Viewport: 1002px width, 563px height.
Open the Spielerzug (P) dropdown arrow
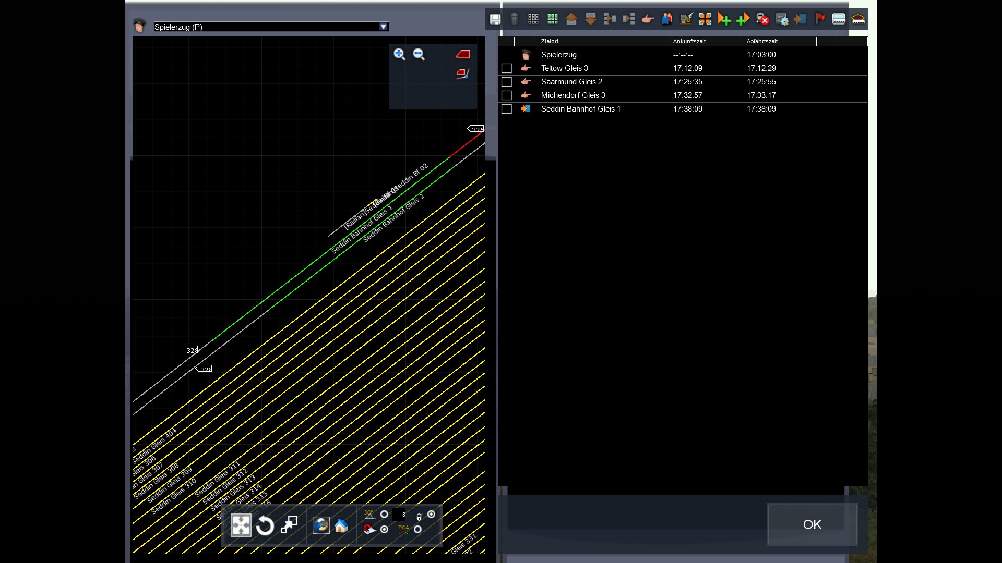point(384,27)
